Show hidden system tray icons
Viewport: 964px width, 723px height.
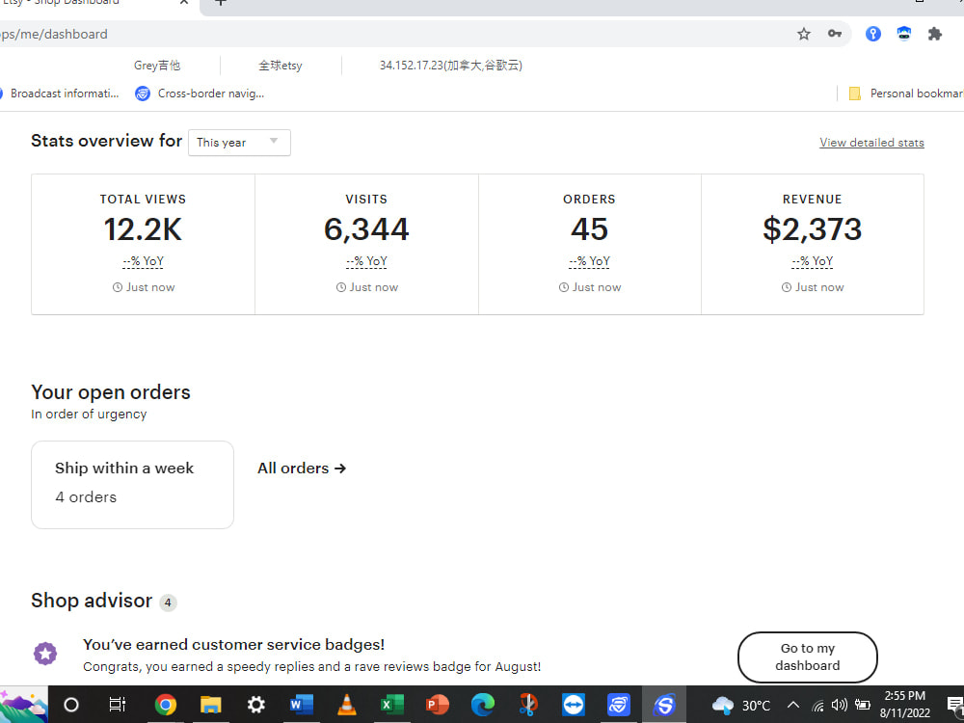pyautogui.click(x=793, y=706)
